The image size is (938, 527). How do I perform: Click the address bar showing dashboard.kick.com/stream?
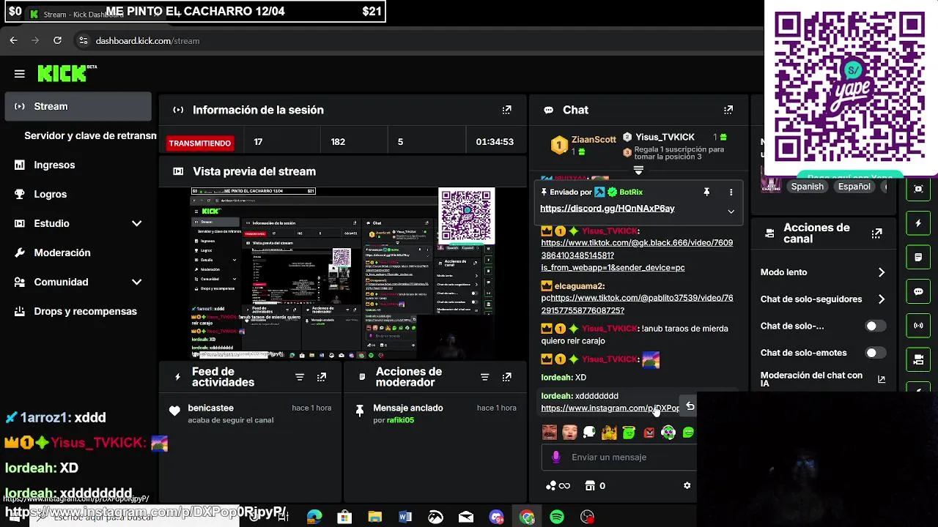(147, 41)
